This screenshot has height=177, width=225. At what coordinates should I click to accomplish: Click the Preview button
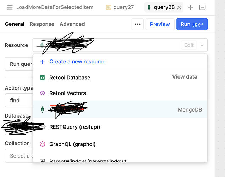point(160,24)
